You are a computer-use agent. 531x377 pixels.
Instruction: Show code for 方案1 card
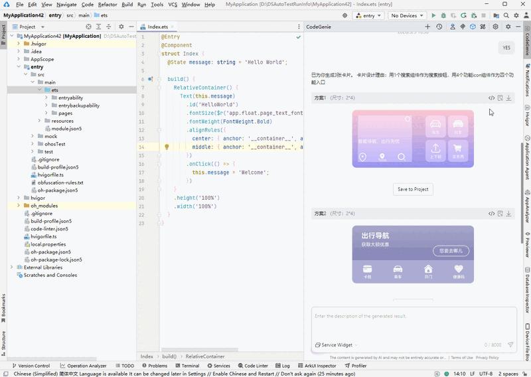coord(491,98)
